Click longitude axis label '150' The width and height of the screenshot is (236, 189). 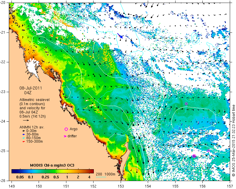click(39, 186)
